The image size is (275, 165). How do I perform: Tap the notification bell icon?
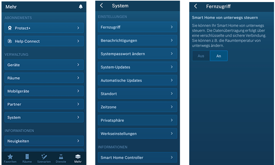81,7
